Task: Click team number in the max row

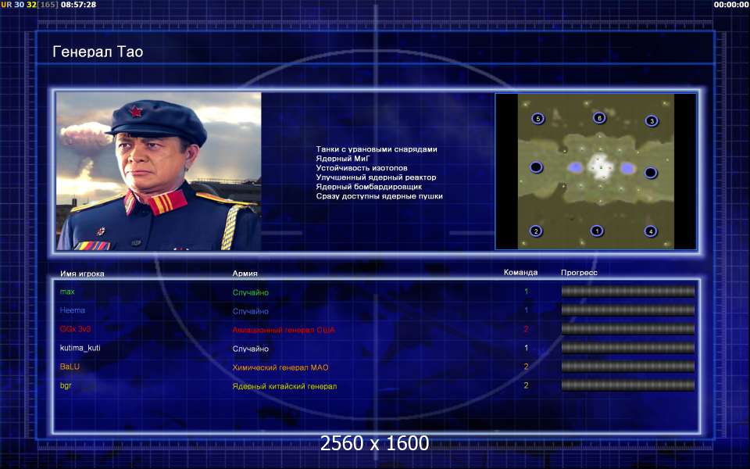Action: tap(526, 292)
